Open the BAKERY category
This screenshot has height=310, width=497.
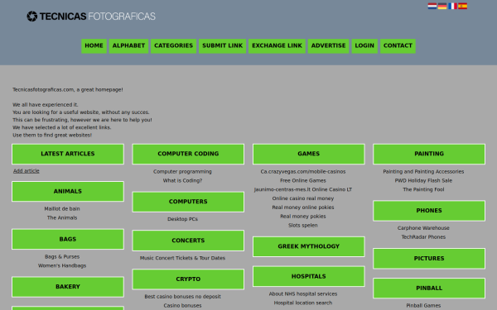click(x=68, y=287)
